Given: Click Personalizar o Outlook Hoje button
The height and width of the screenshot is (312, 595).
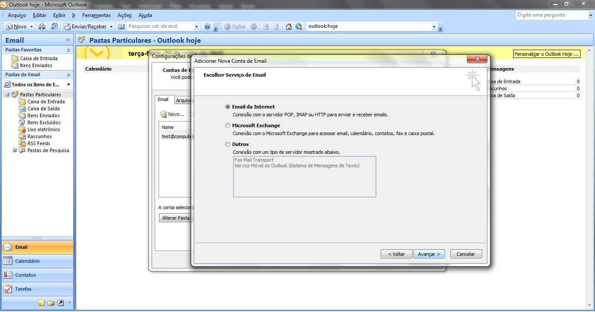Looking at the screenshot, I should point(547,54).
